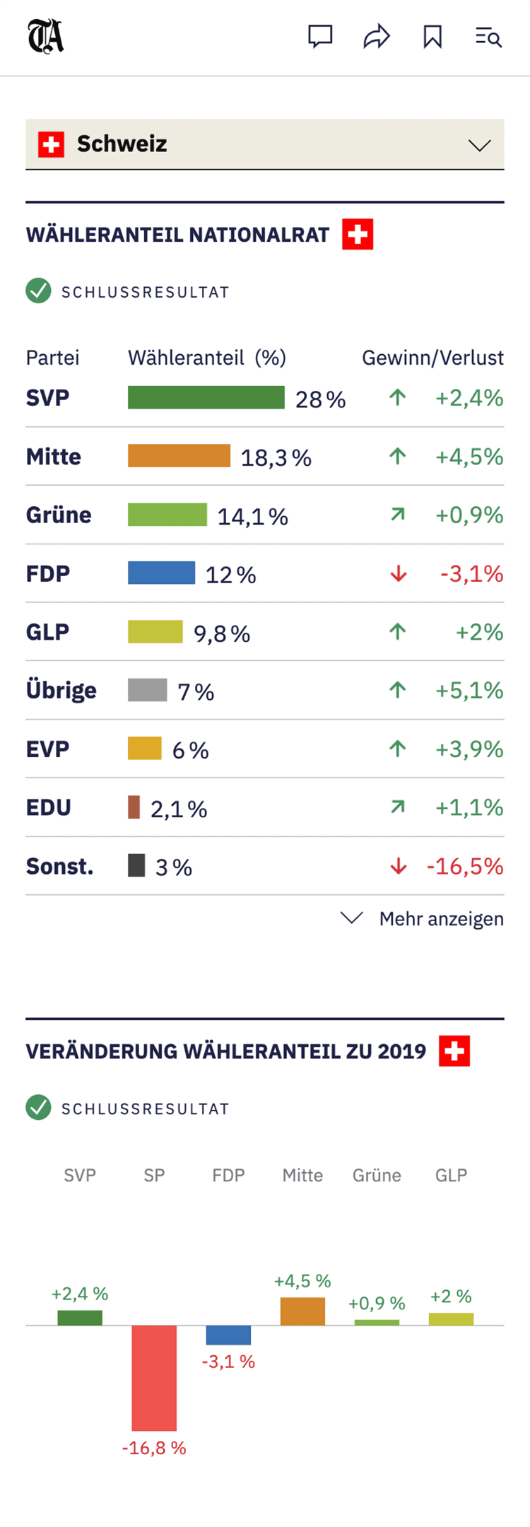The image size is (530, 1527).
Task: Click the green checkmark above the party table
Action: point(39,291)
